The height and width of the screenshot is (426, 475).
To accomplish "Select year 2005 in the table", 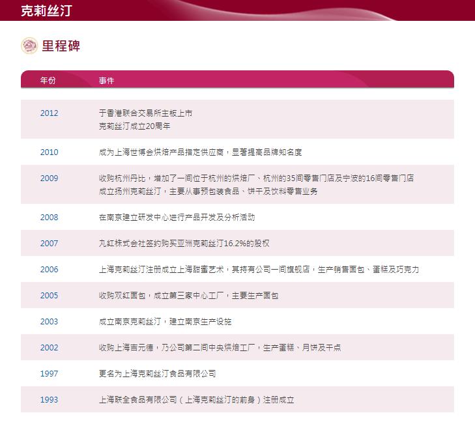I will point(49,295).
